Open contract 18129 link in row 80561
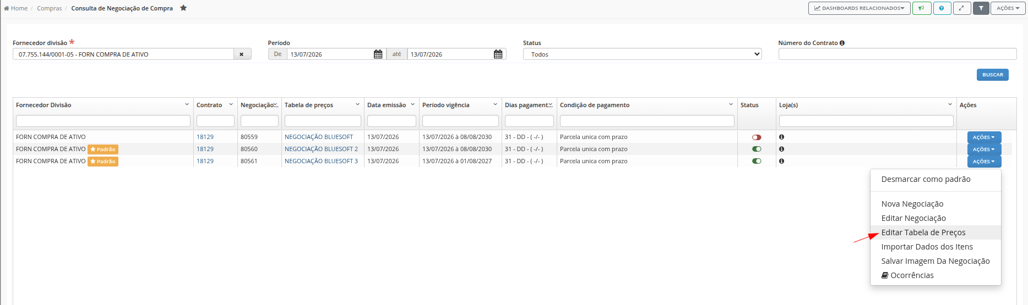The image size is (1028, 305). [x=205, y=161]
